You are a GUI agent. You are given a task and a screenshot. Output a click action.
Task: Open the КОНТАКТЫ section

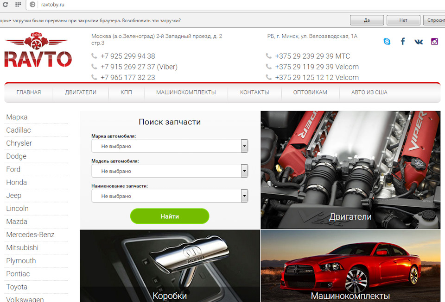click(x=254, y=92)
